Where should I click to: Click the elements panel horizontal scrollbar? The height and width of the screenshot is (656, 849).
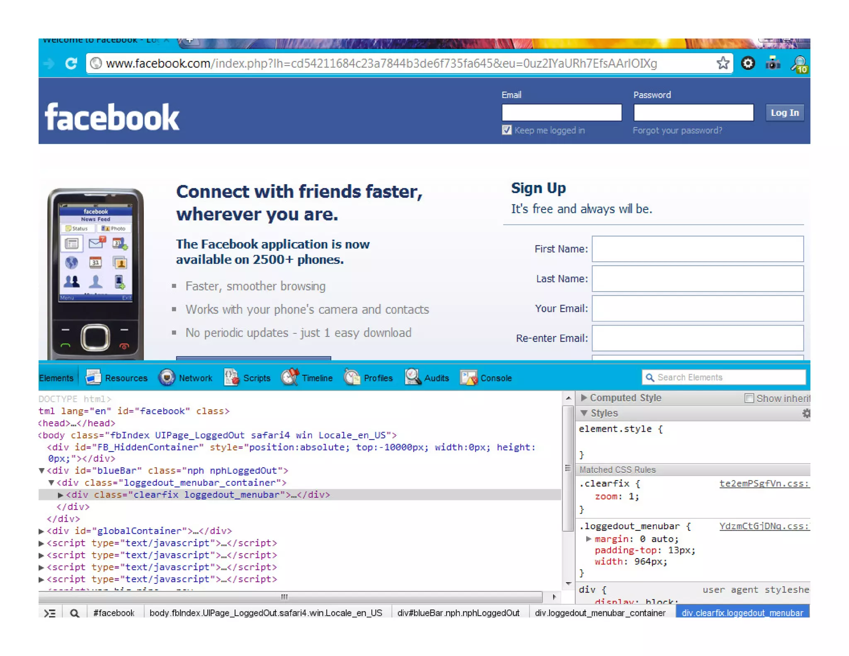coord(290,597)
